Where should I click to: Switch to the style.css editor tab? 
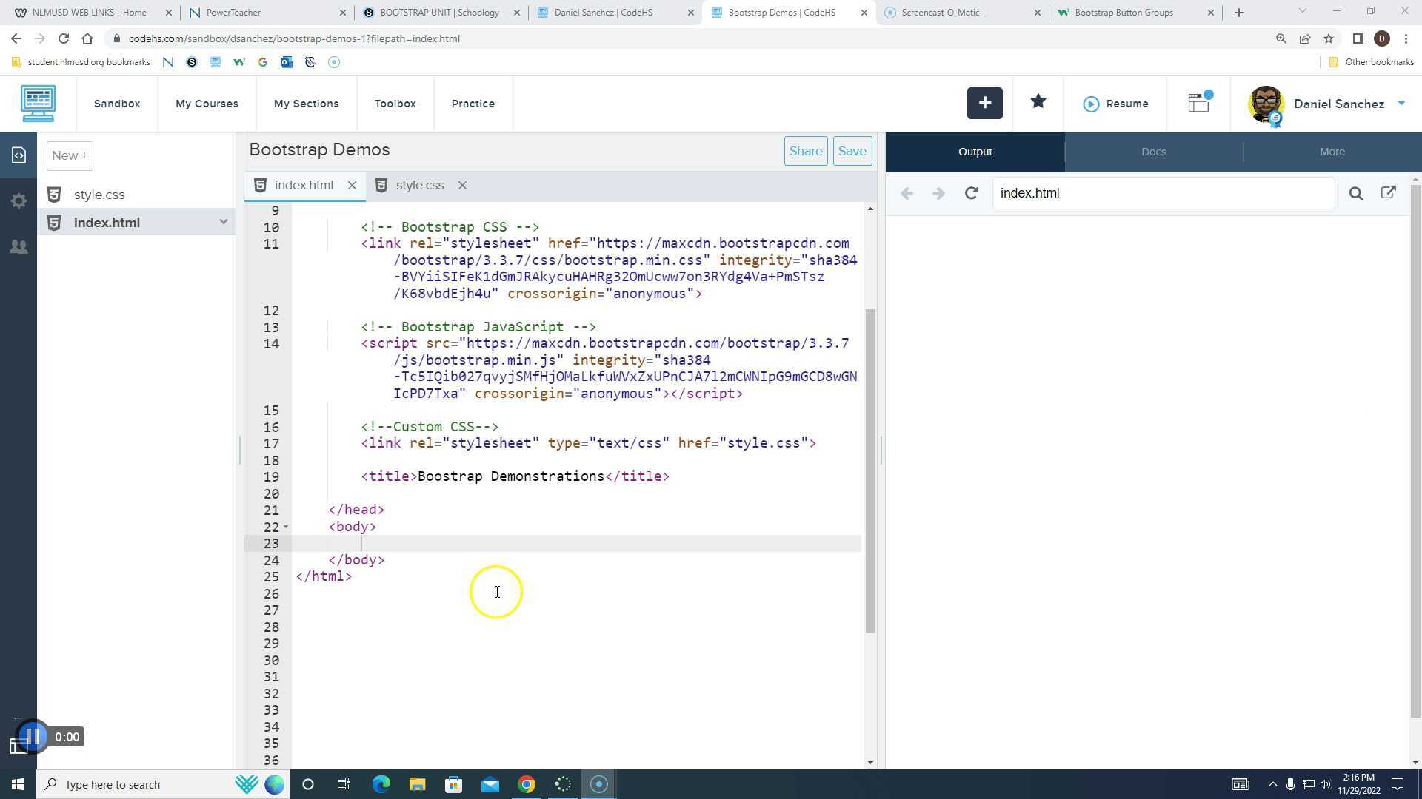(419, 186)
